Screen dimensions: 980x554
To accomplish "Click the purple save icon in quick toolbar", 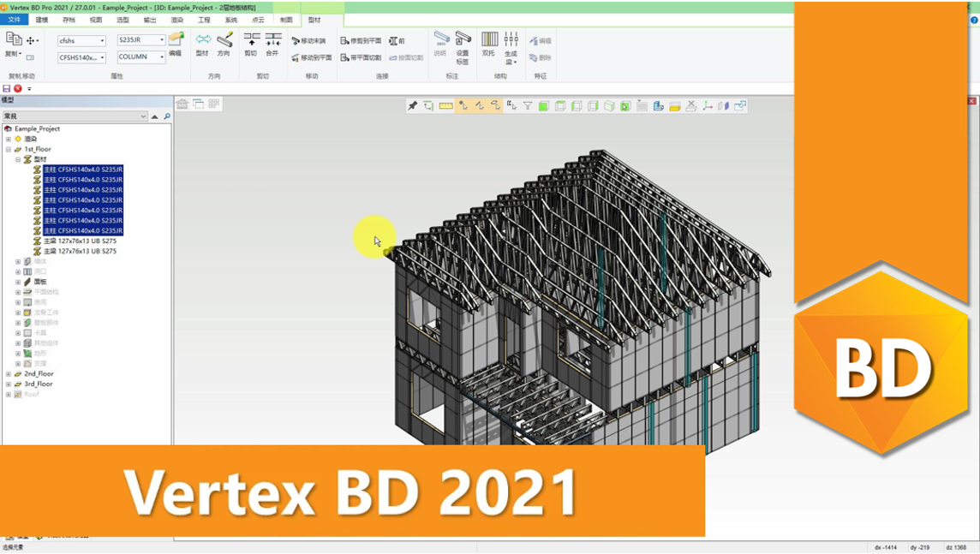I will (6, 89).
